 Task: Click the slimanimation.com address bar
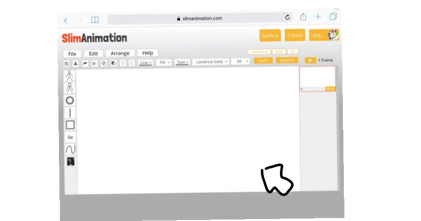(x=200, y=19)
